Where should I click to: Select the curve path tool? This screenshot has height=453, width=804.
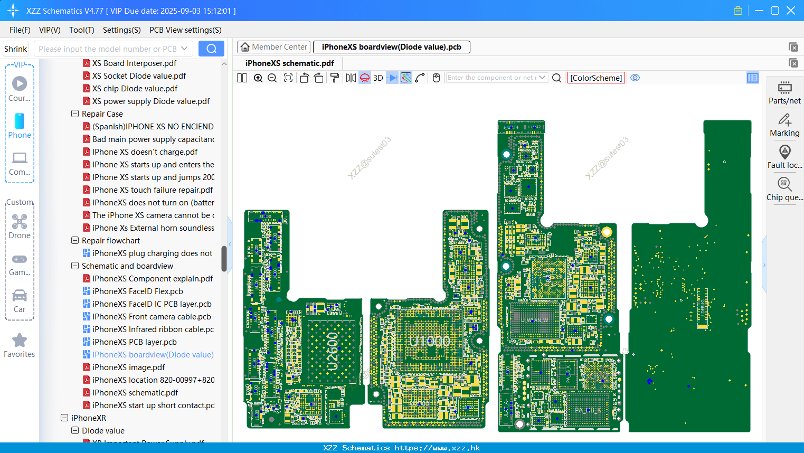420,78
